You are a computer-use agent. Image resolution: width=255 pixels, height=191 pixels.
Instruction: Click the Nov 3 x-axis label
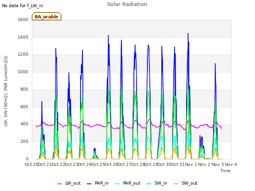218,164
